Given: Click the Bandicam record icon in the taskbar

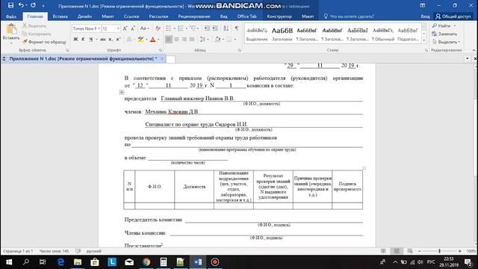Looking at the screenshot, I should 215,262.
